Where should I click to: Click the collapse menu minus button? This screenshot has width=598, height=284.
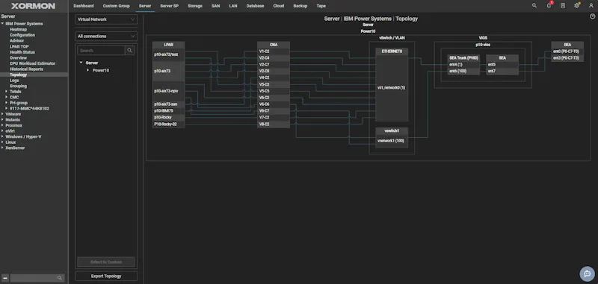pos(5,278)
